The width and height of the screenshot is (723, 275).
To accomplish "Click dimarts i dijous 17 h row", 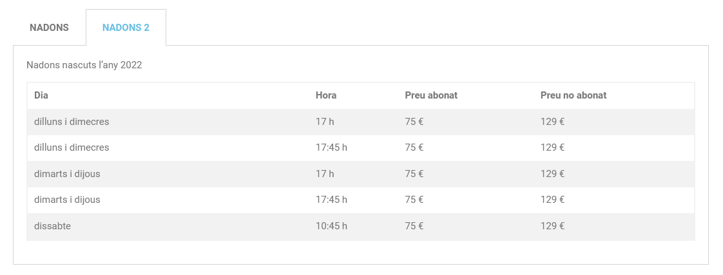I will point(361,174).
